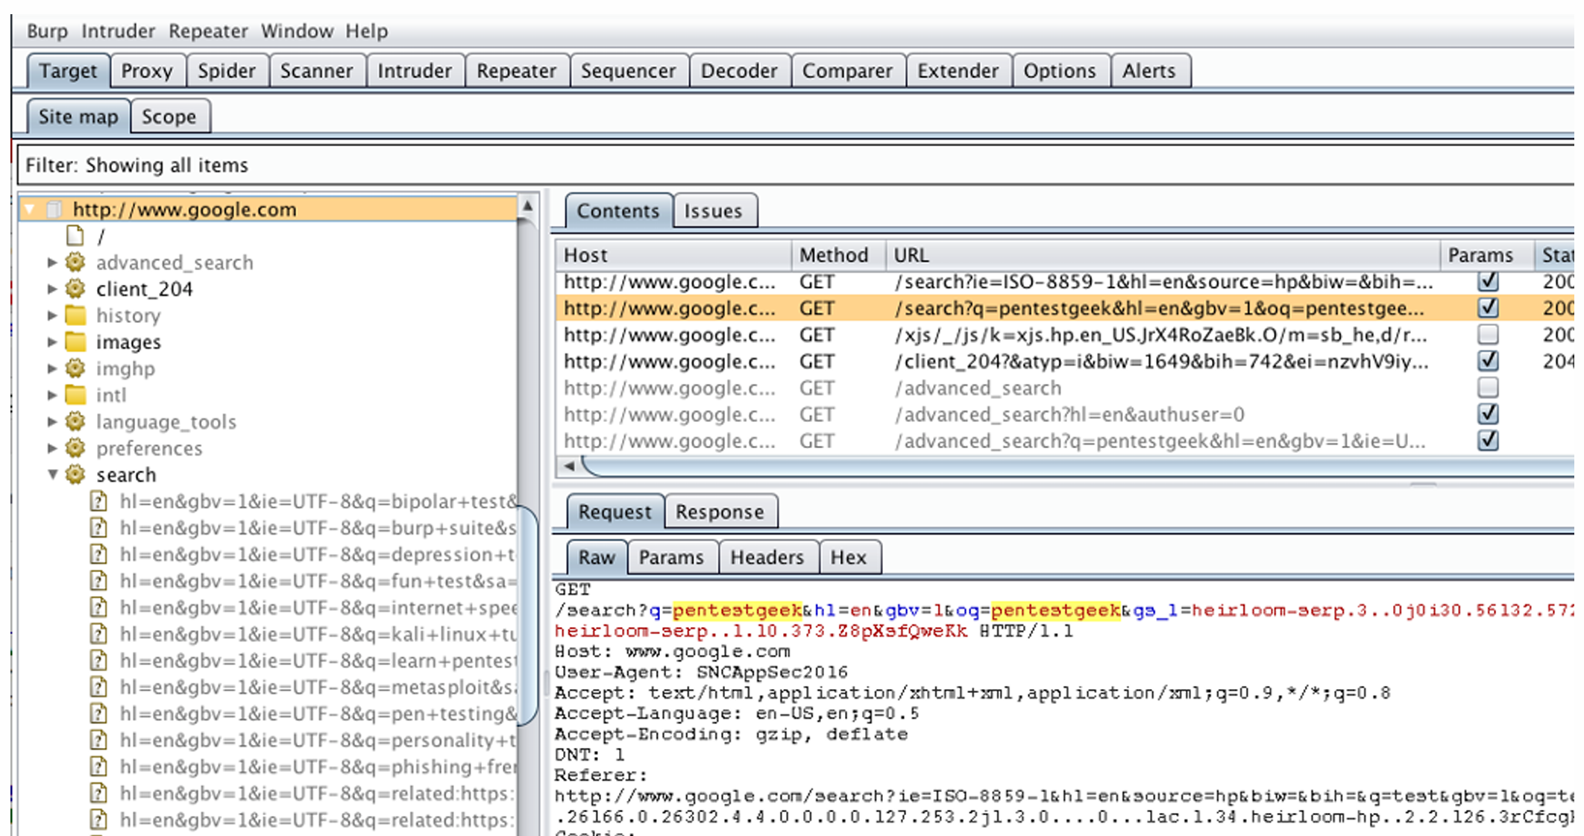Click the Filter: Showing all items bar
The image size is (1584, 836).
coord(796,165)
